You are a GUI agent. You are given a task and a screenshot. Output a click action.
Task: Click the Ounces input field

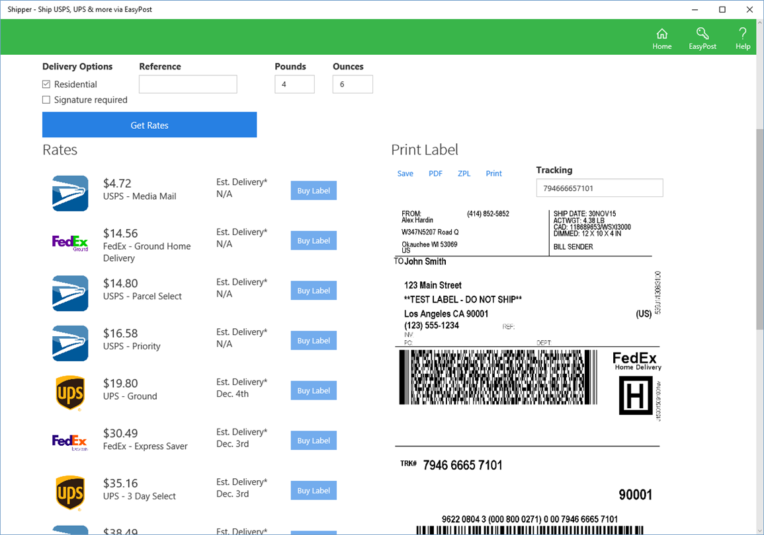(x=353, y=84)
